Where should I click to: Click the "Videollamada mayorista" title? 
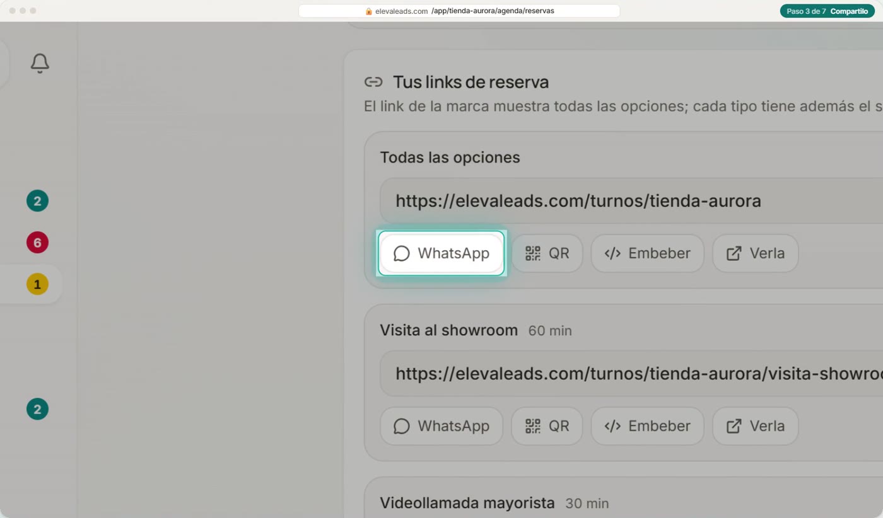coord(467,503)
